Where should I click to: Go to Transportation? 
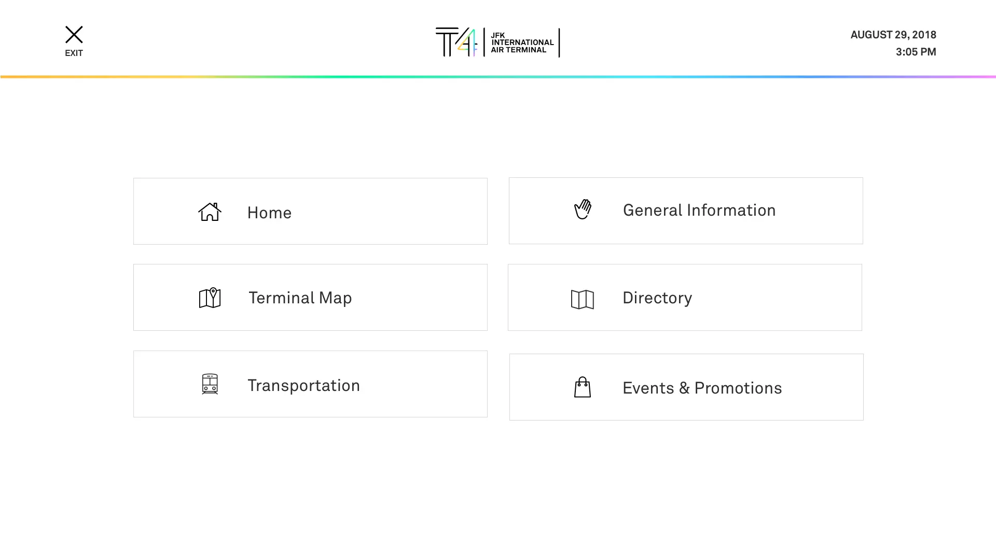click(x=310, y=384)
